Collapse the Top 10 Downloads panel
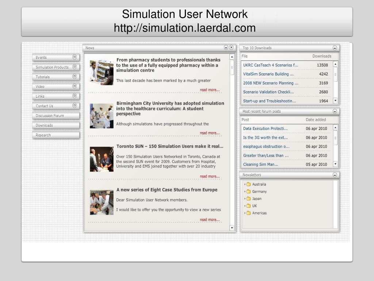The height and width of the screenshot is (281, 374). pos(335,48)
